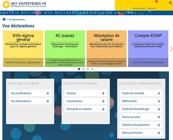Select the first carousel page dot
This screenshot has height=140, width=173.
(79, 69)
